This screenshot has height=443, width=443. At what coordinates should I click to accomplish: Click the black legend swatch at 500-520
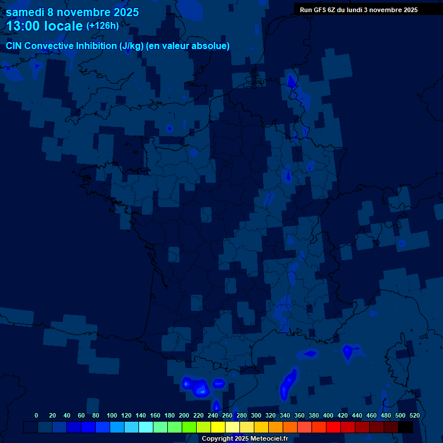(x=406, y=427)
